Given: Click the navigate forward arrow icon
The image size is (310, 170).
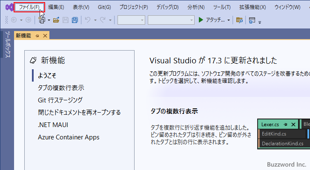Looking at the screenshot, I should tap(28, 20).
